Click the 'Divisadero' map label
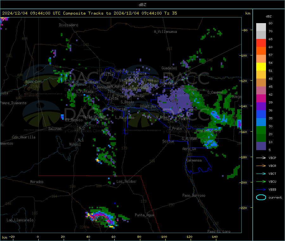This screenshot has width=285, height=241. (68, 25)
